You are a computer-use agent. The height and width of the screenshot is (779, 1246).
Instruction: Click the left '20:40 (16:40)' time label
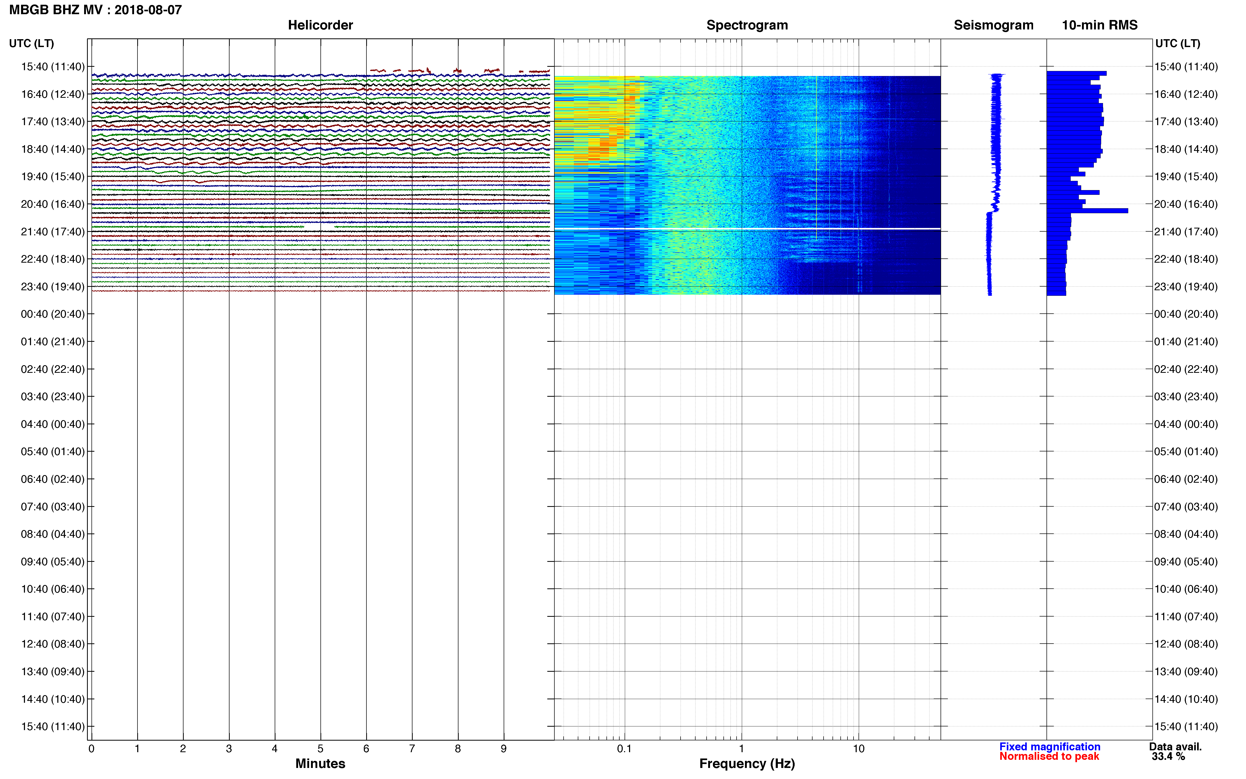coord(53,204)
